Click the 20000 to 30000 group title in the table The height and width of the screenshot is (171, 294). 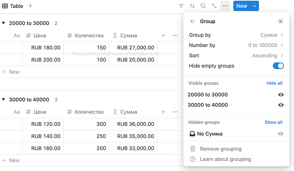coord(29,23)
